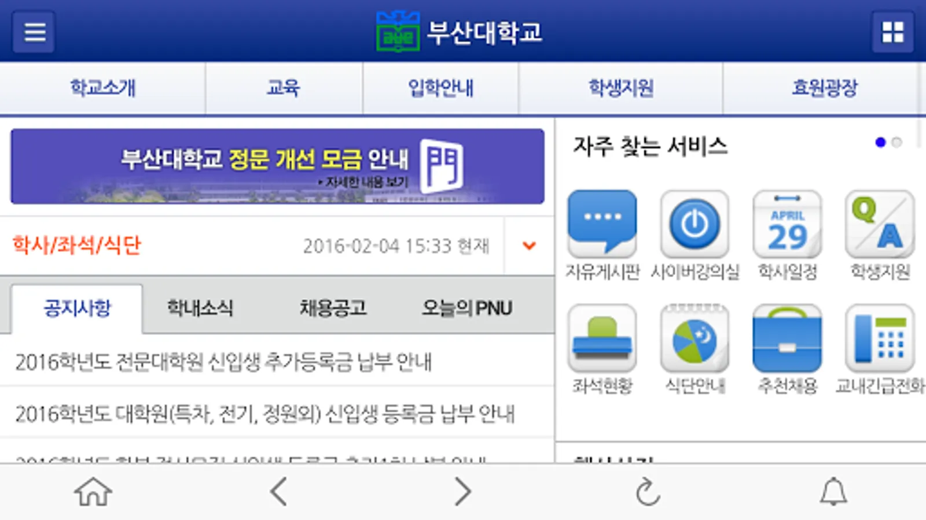
Task: Select the 입학안내 menu
Action: pyautogui.click(x=441, y=88)
